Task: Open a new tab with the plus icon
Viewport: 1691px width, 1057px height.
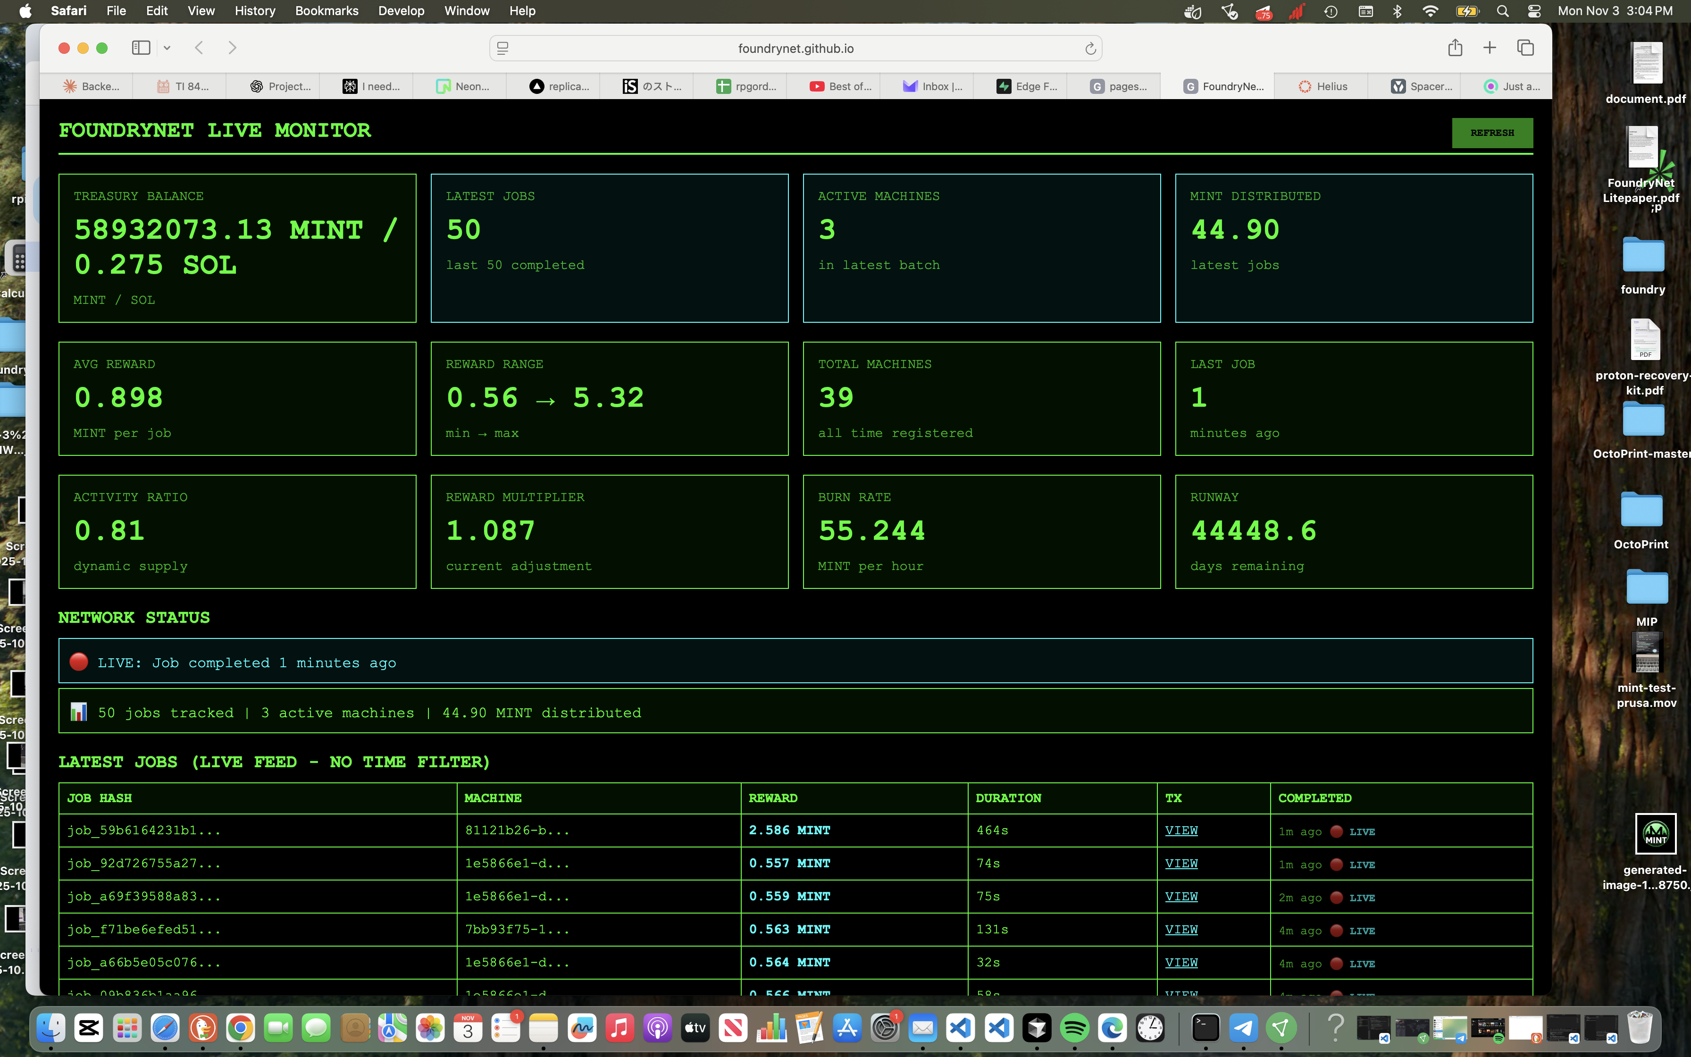Action: (x=1490, y=48)
